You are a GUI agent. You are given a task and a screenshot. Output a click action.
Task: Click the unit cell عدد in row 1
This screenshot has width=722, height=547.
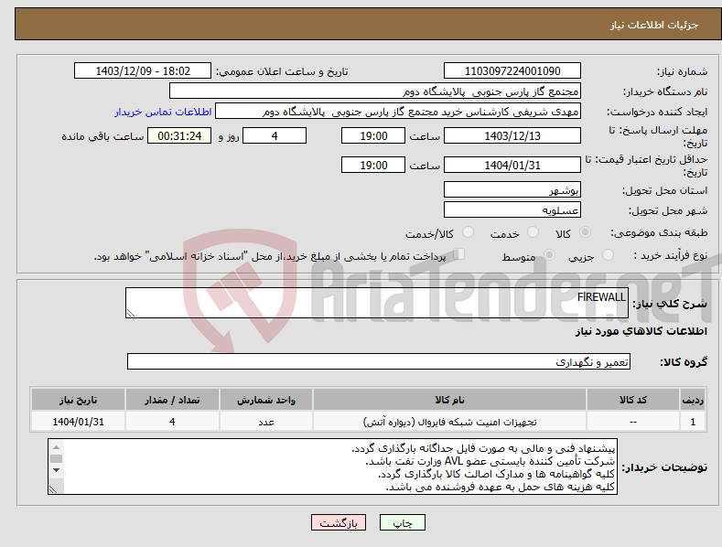[266, 422]
